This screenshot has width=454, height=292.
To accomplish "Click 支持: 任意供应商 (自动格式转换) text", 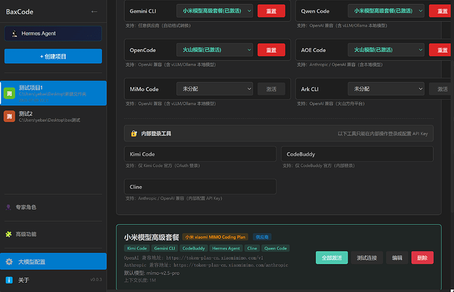I will (x=158, y=26).
